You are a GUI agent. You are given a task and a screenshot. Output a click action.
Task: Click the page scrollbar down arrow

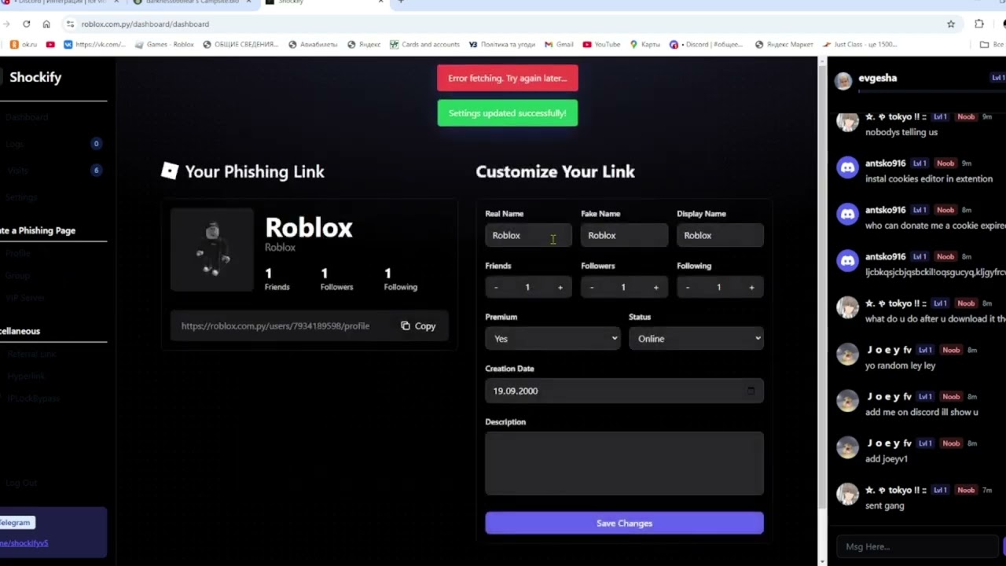[822, 560]
